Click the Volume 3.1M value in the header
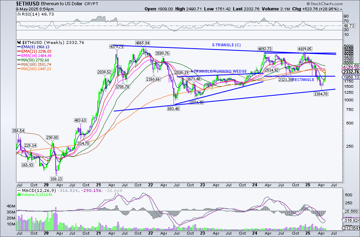Image resolution: width=360 pixels, height=237 pixels. (x=276, y=9)
